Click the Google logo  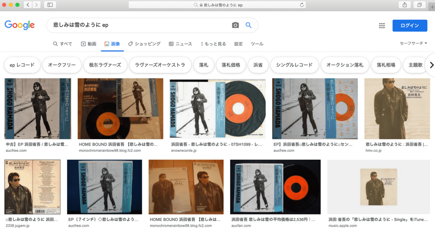pyautogui.click(x=19, y=25)
